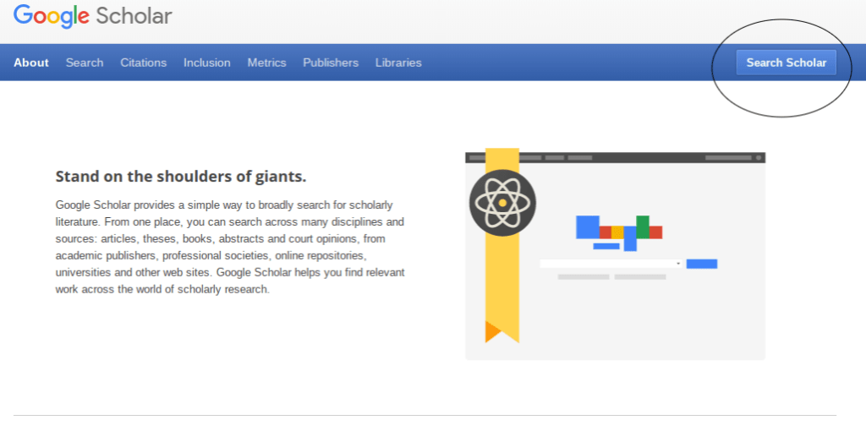Image resolution: width=866 pixels, height=431 pixels.
Task: Select Inclusion in the navigation bar
Action: (x=207, y=63)
